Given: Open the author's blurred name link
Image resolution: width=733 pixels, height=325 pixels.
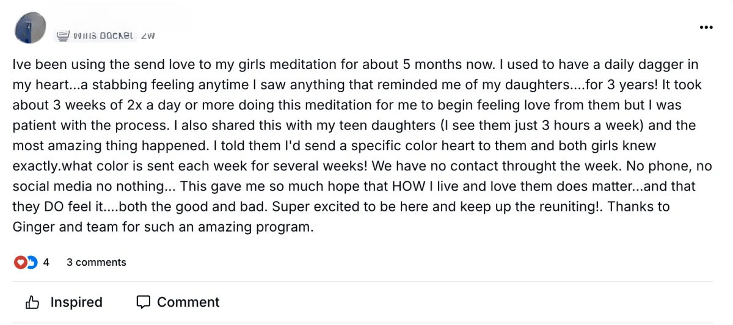Looking at the screenshot, I should pyautogui.click(x=103, y=35).
